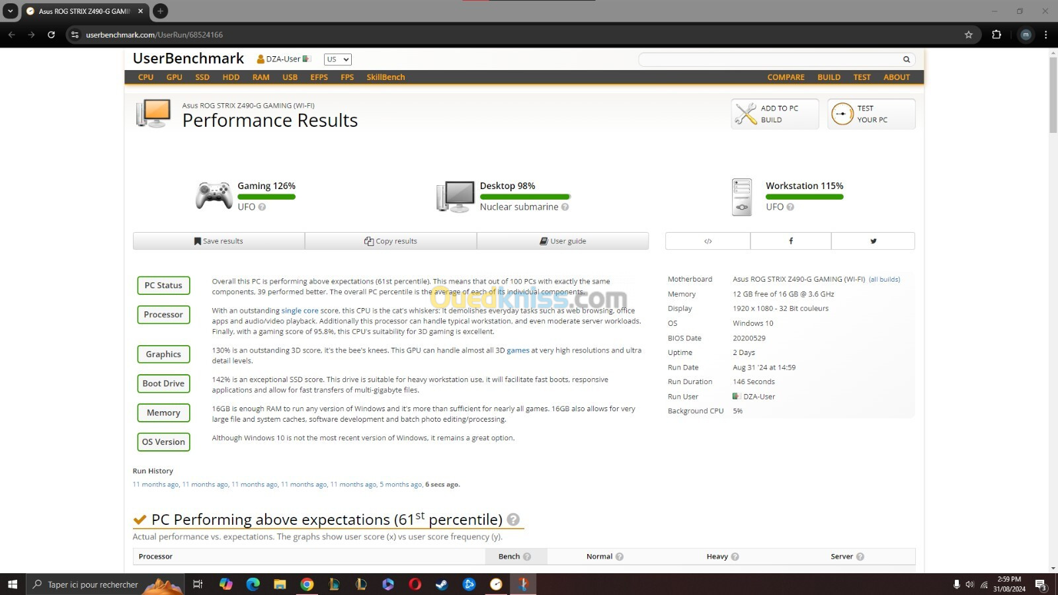Open Microsoft Edge from the taskbar
The image size is (1058, 595).
click(253, 584)
